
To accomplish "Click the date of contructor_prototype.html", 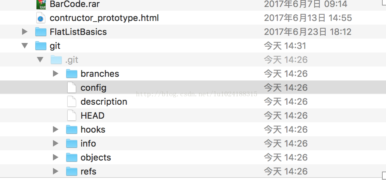I will point(308,18).
